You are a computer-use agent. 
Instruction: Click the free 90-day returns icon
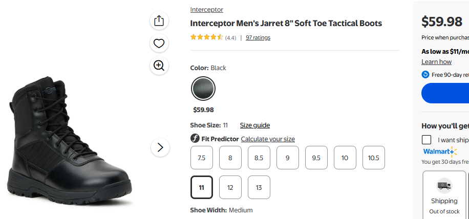pos(425,75)
